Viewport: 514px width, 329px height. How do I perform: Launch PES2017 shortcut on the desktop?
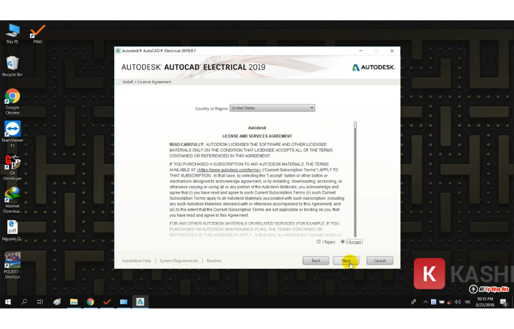pyautogui.click(x=13, y=265)
